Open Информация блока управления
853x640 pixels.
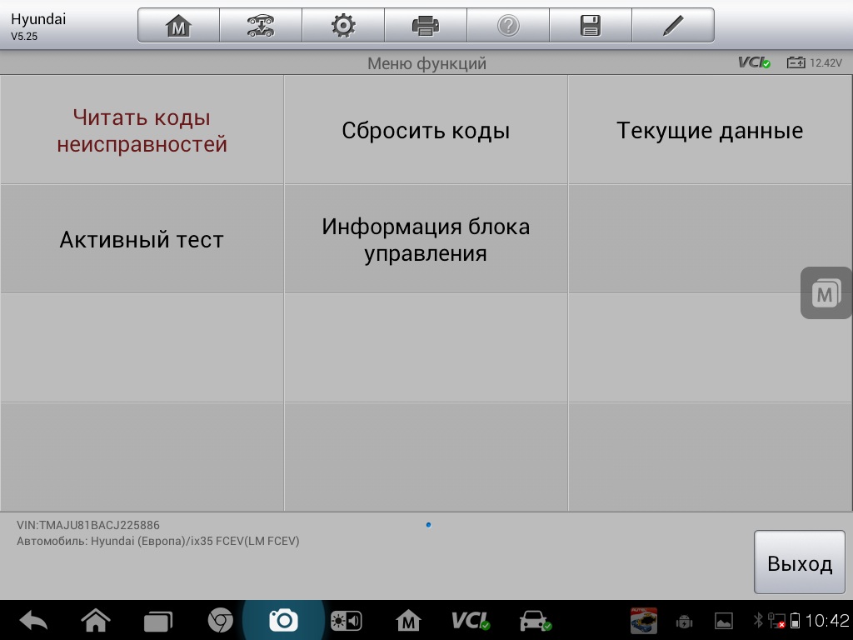(426, 240)
